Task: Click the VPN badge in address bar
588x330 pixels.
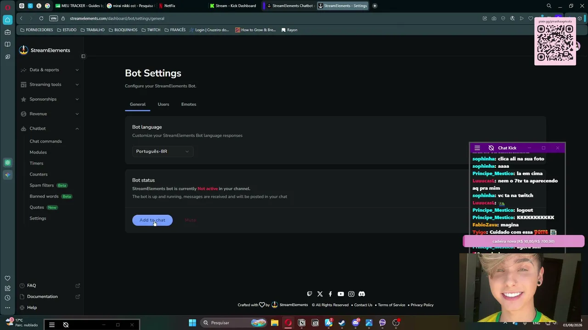Action: 53,18
